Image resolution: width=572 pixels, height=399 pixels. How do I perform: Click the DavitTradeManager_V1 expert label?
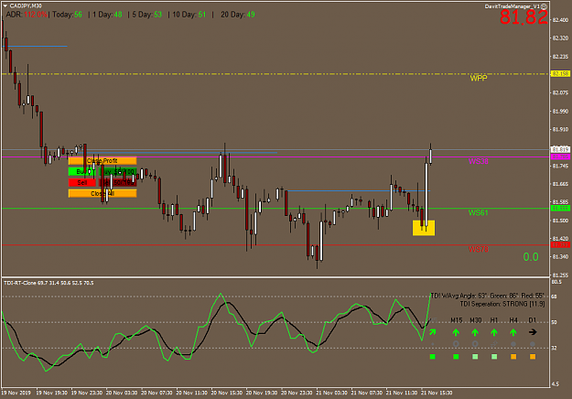(513, 6)
